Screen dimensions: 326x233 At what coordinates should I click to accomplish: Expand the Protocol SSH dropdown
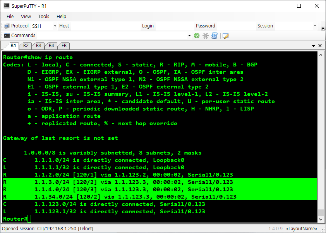[55, 26]
